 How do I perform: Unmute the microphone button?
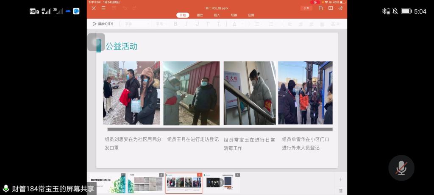click(x=401, y=168)
